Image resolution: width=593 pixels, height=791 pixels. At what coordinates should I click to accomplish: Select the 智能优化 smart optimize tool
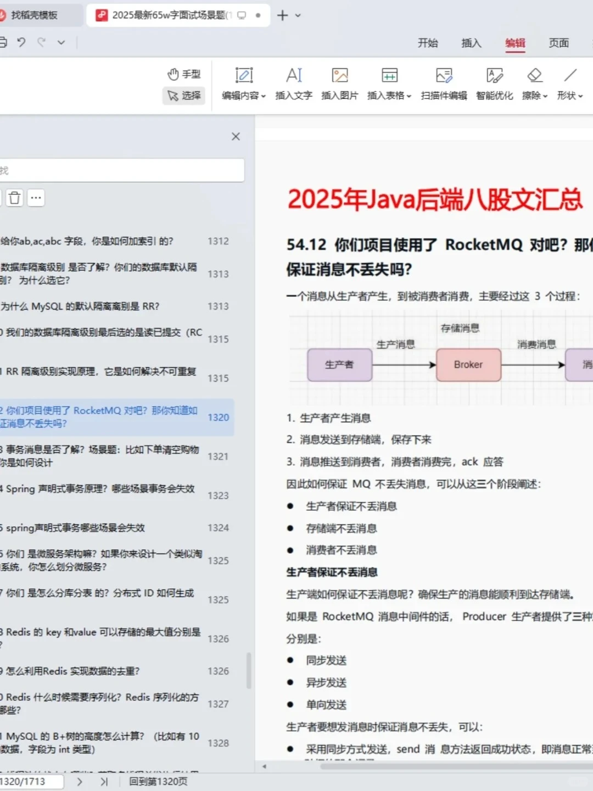point(494,82)
